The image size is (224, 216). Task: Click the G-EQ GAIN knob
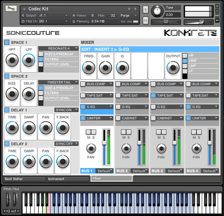click(105, 68)
